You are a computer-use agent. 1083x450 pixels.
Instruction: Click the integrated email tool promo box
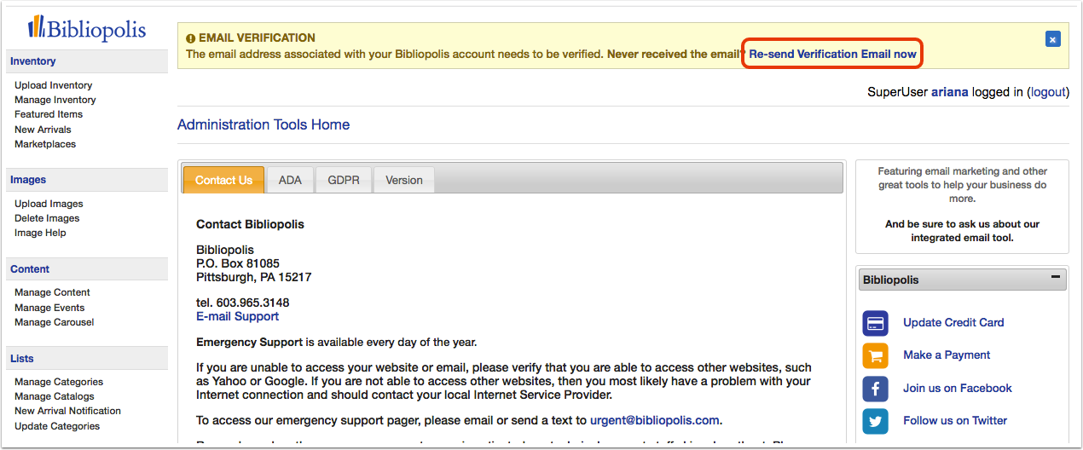[x=962, y=206]
